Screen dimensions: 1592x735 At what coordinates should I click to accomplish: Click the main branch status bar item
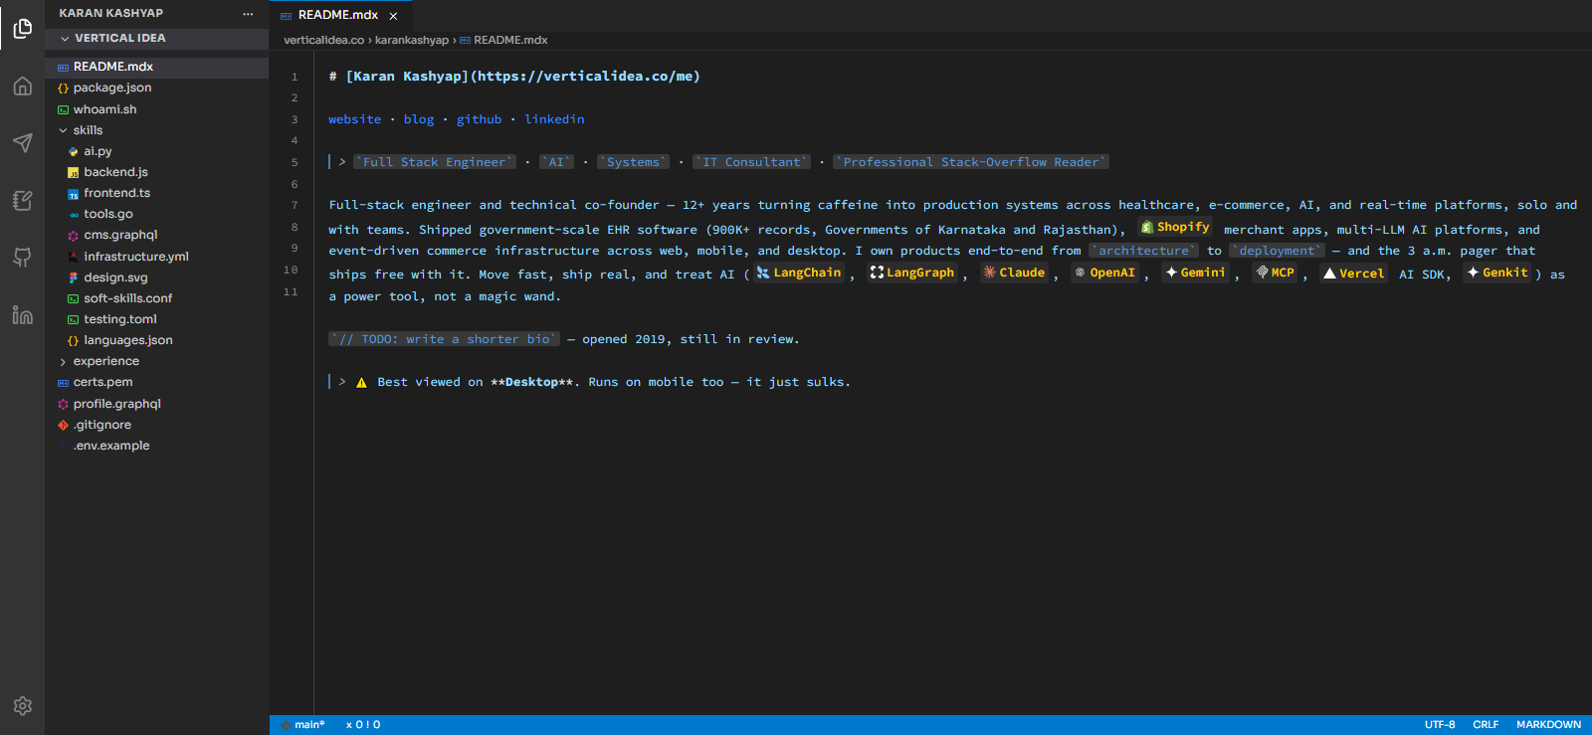(302, 725)
